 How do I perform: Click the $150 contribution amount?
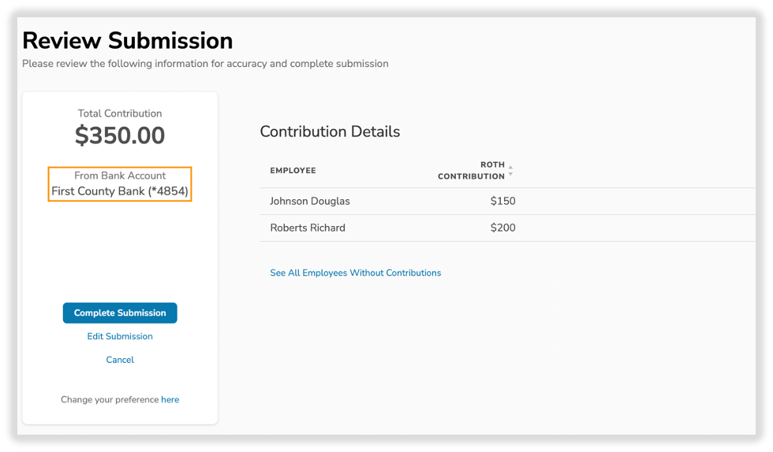502,201
